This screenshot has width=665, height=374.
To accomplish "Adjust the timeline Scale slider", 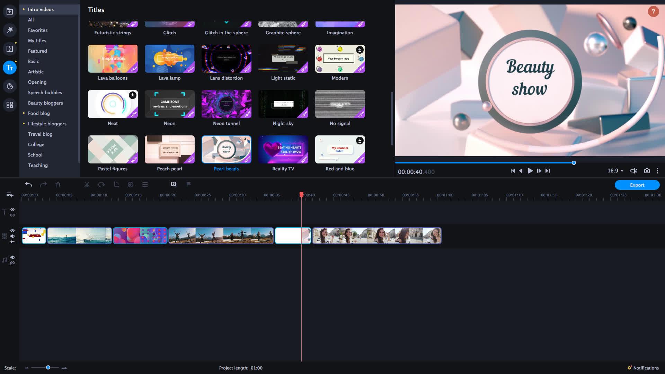I will click(48, 367).
